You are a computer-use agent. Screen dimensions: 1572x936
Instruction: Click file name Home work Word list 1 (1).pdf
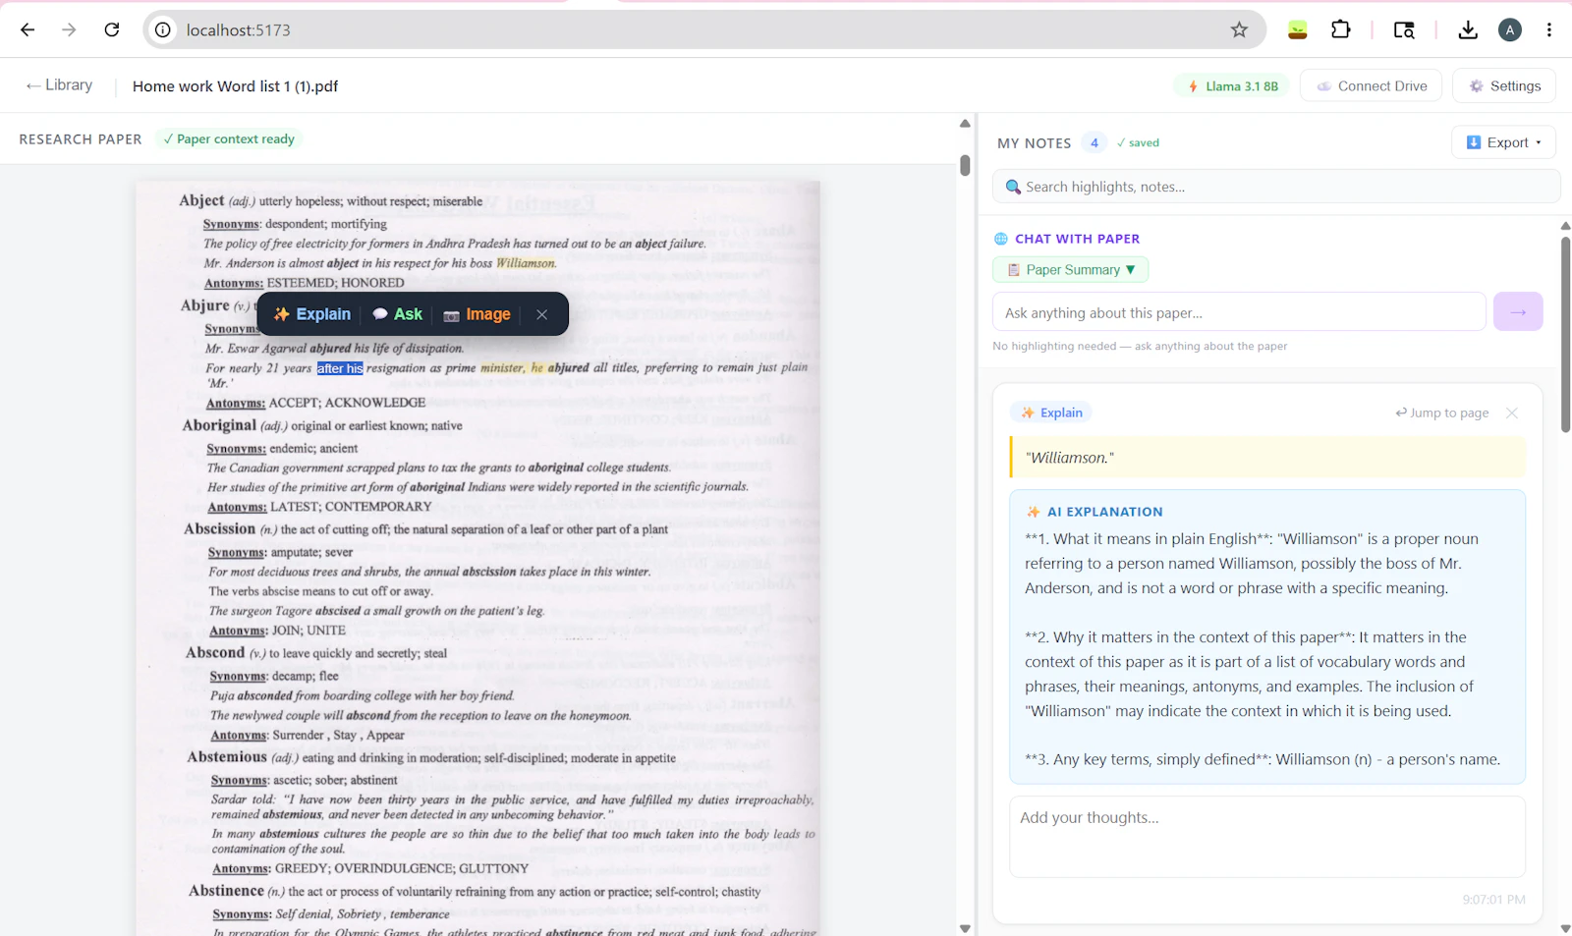235,86
